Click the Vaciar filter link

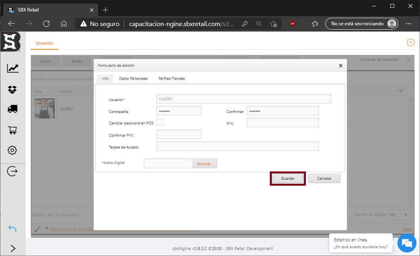coord(407,229)
